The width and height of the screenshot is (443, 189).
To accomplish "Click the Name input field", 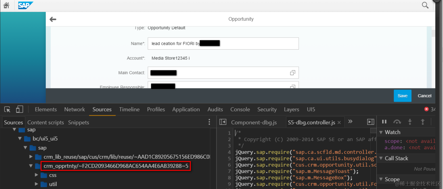I will pos(223,44).
